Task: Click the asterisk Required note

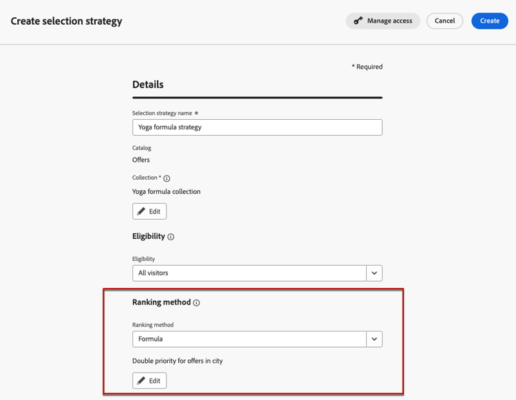Action: click(367, 67)
